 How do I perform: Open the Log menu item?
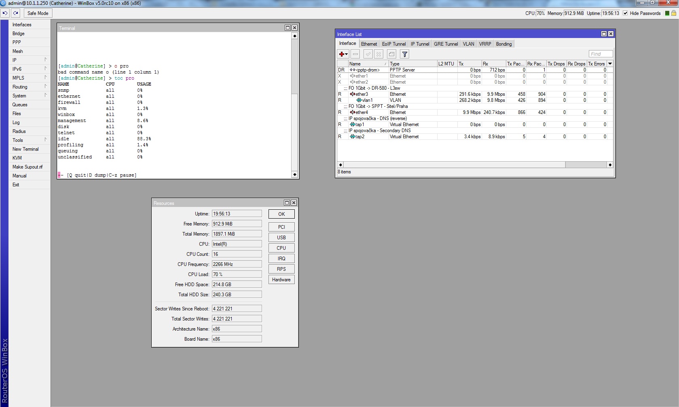30,122
